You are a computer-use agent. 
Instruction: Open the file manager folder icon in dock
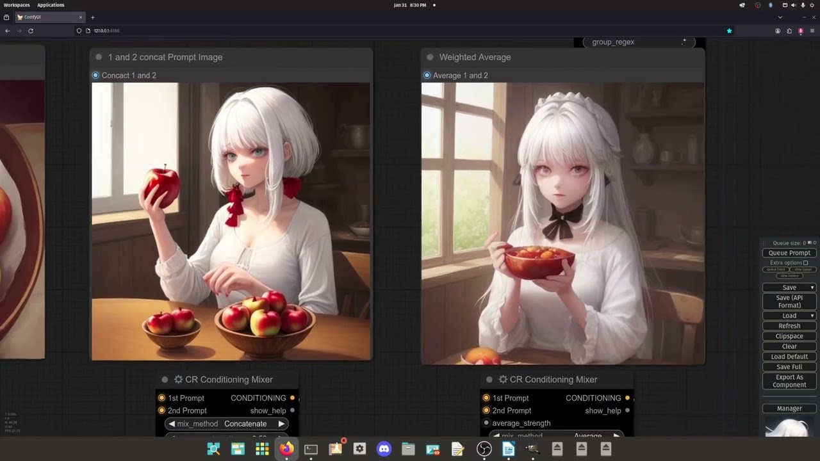click(x=408, y=449)
